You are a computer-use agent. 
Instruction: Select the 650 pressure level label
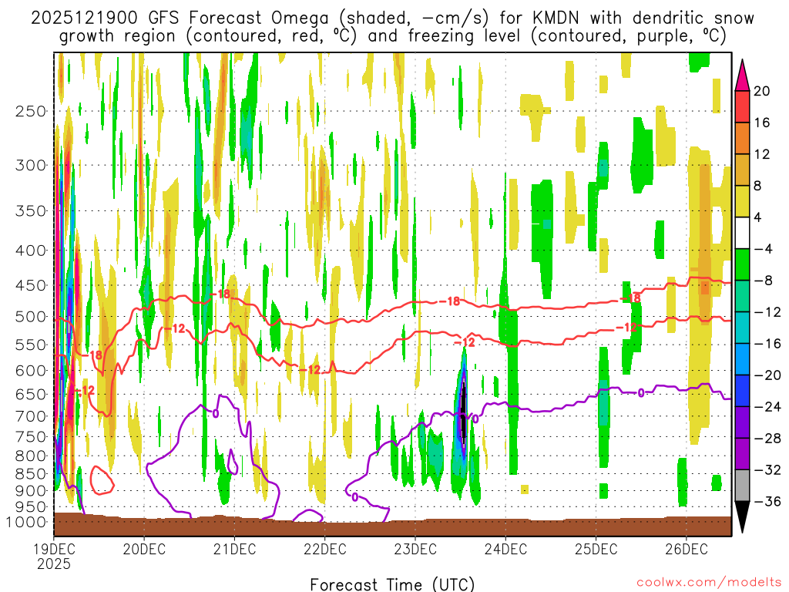(x=31, y=394)
